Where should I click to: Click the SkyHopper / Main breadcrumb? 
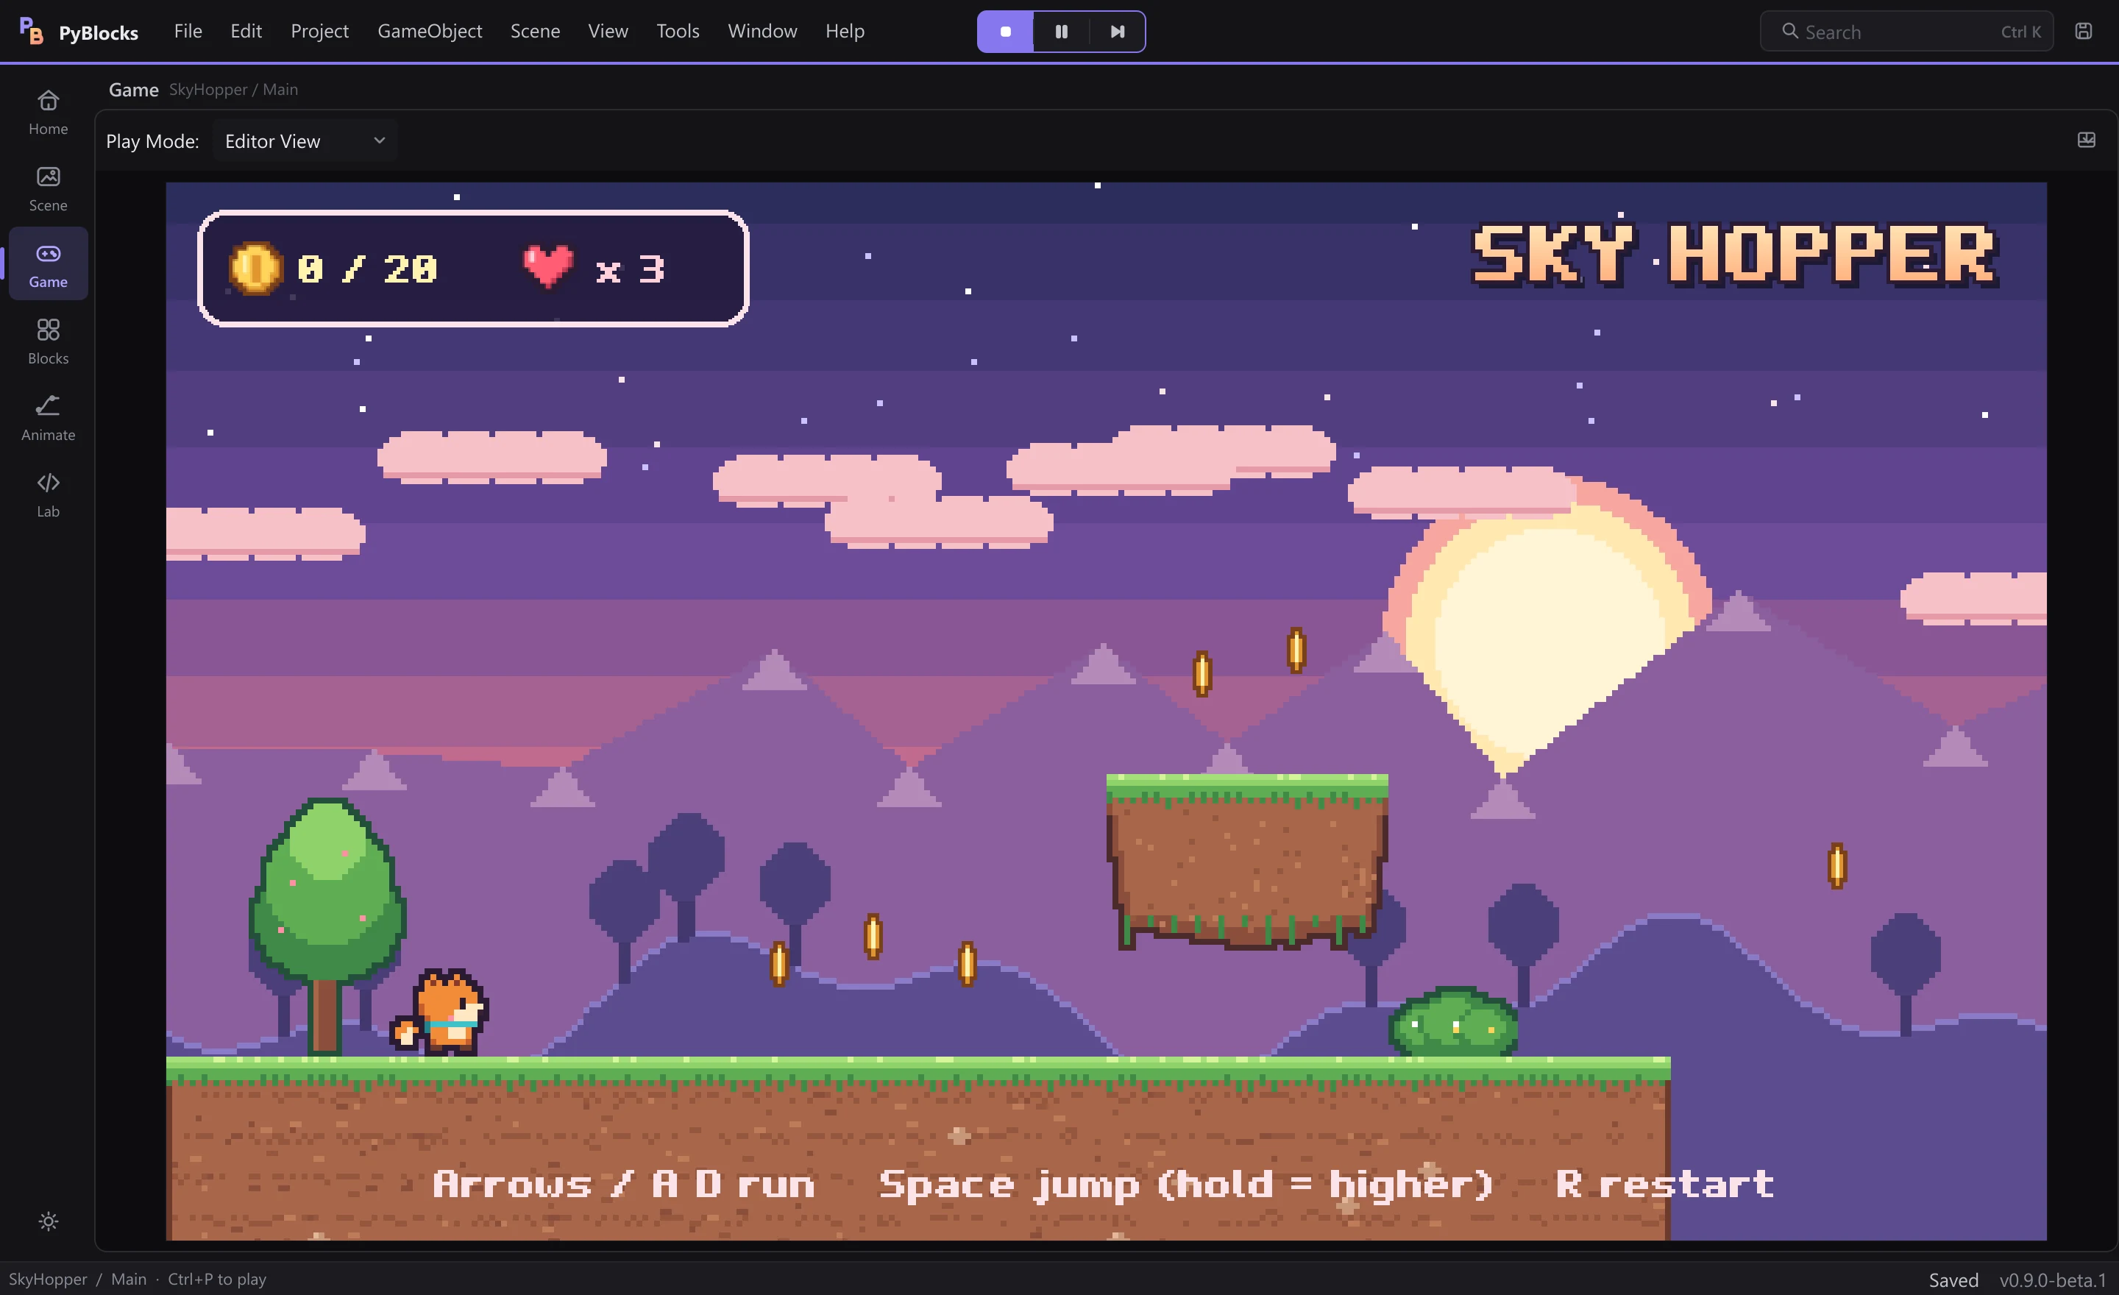tap(233, 90)
